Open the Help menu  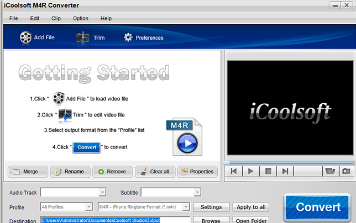106,18
